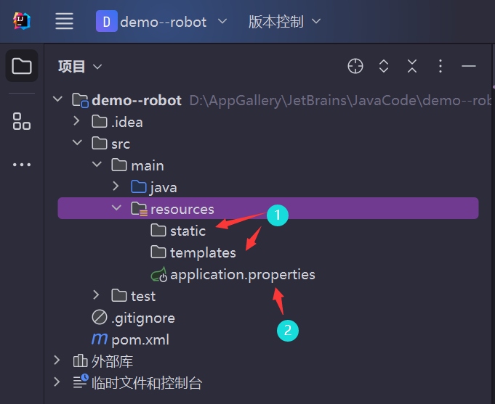Expand the test folder

click(96, 296)
